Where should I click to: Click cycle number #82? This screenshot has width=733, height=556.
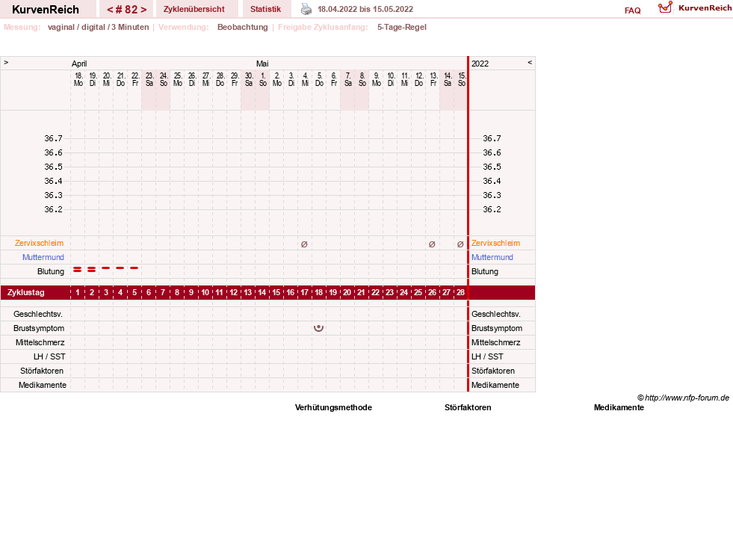coord(127,10)
